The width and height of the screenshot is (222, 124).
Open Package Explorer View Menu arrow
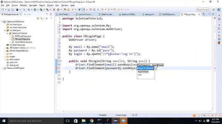[x=51, y=18]
